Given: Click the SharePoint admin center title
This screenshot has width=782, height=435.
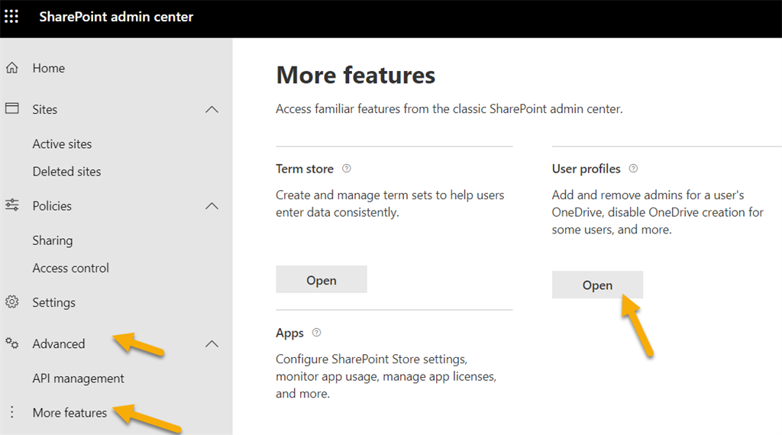Looking at the screenshot, I should point(116,17).
